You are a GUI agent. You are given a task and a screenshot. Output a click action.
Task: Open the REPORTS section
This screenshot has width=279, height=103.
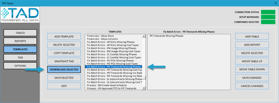pyautogui.click(x=20, y=41)
